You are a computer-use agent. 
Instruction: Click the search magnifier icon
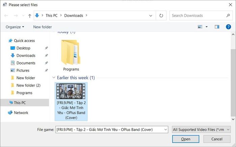pos(228,15)
